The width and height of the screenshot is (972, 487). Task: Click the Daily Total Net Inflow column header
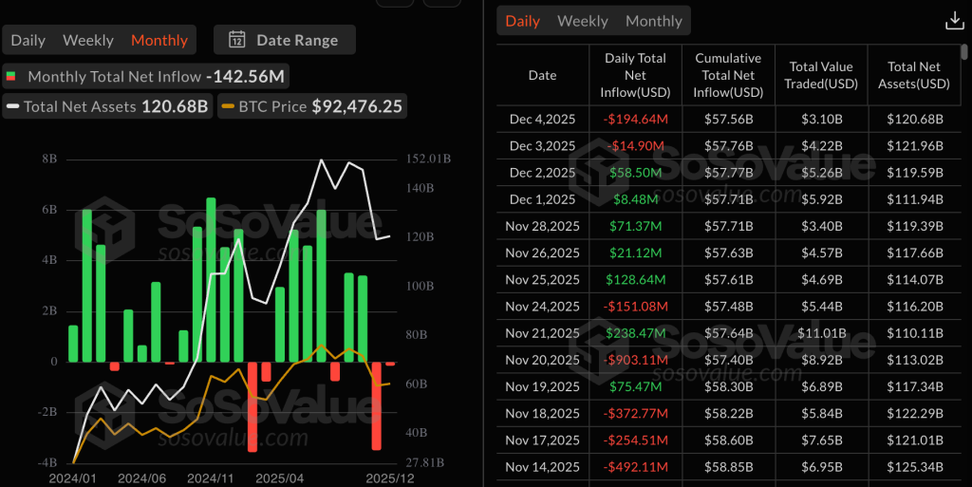click(x=635, y=75)
